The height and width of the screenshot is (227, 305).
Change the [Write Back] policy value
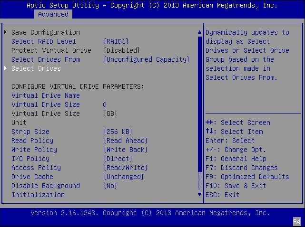coord(126,150)
